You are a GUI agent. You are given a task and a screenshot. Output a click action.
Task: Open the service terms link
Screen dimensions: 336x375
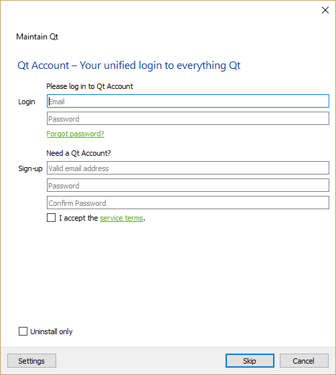(x=121, y=218)
